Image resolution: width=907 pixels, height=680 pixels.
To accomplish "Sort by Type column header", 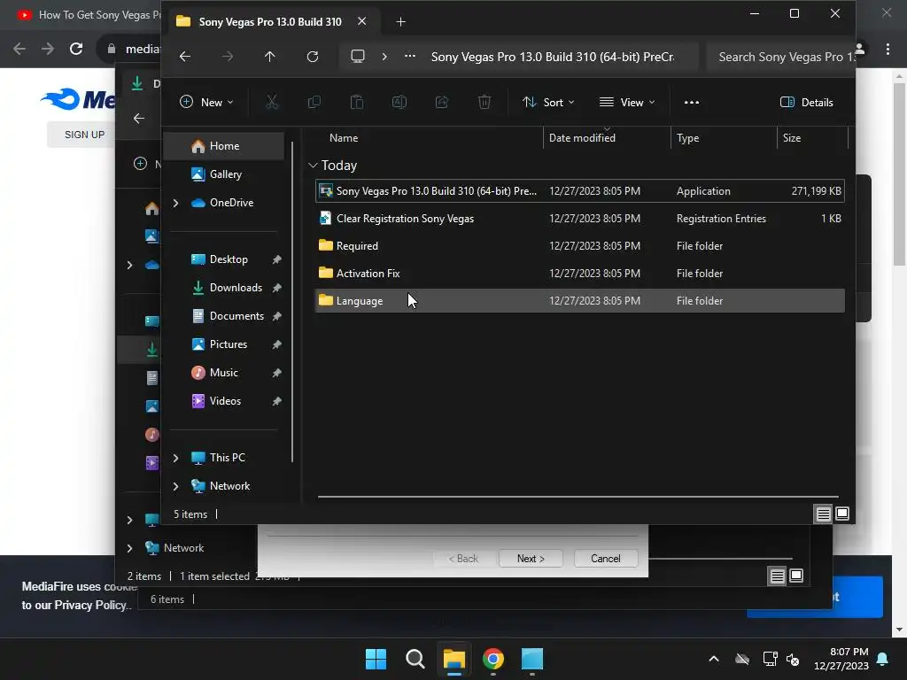I will point(687,138).
